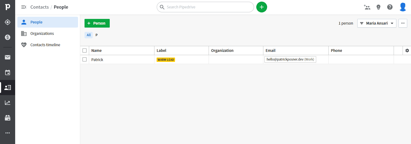Open hello@patrickposner.dev email link
Image resolution: width=411 pixels, height=144 pixels.
tap(285, 59)
